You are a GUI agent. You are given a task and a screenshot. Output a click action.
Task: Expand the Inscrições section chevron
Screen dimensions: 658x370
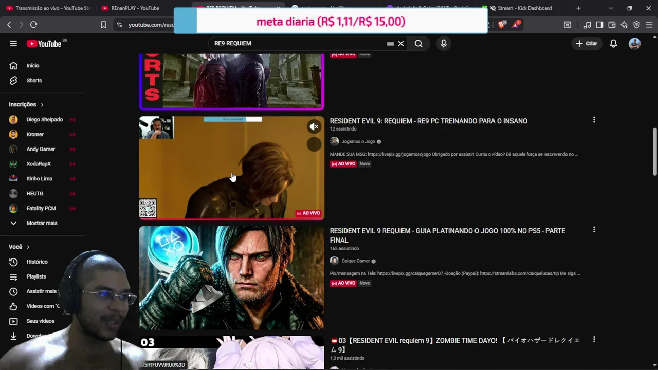pos(42,105)
